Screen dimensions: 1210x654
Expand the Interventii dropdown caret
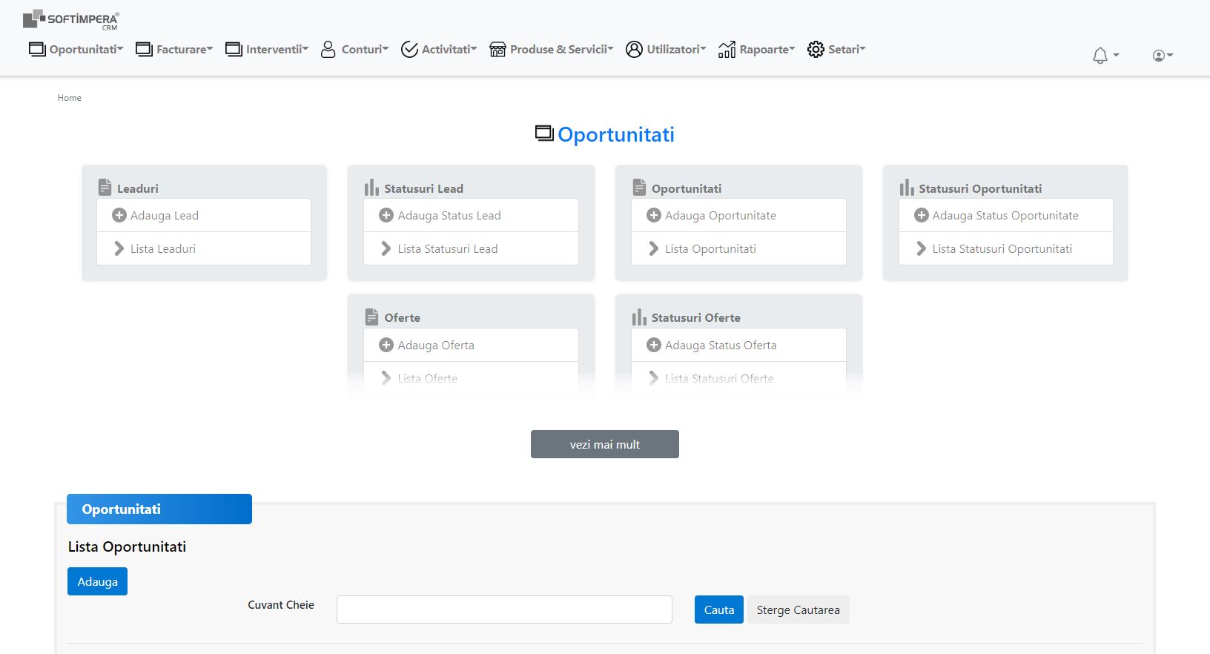305,48
